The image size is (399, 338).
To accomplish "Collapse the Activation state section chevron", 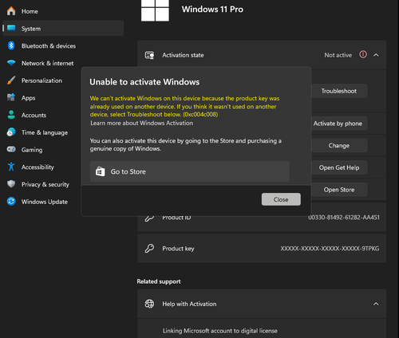I will 376,55.
